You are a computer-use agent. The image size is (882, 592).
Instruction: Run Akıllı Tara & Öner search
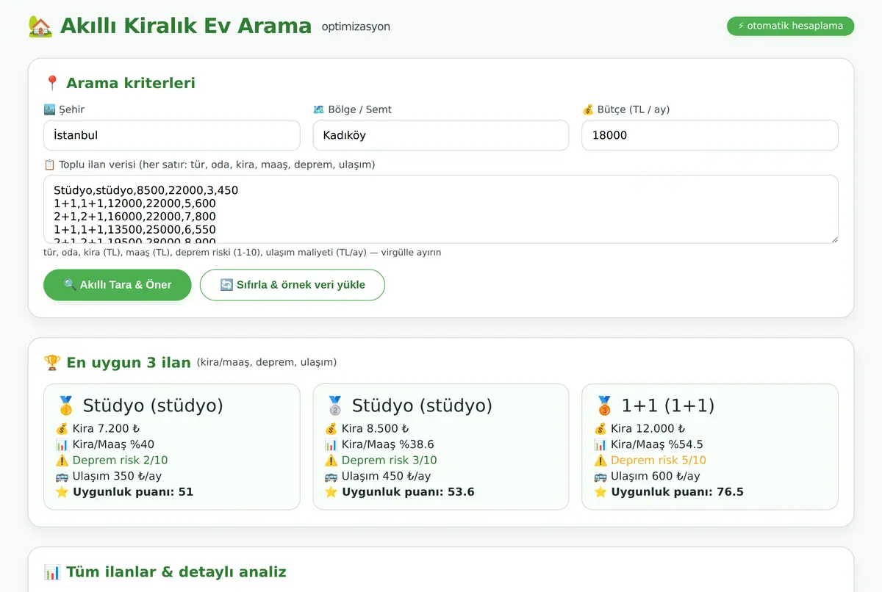coord(118,285)
